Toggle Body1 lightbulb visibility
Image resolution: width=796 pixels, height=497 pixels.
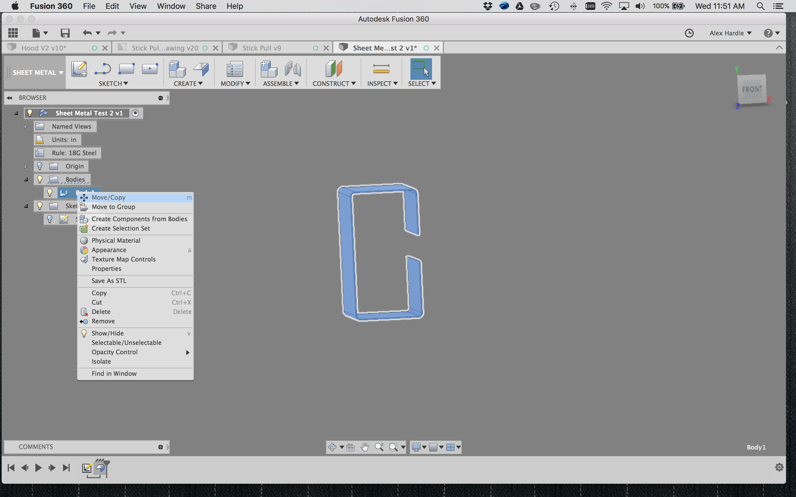point(50,193)
